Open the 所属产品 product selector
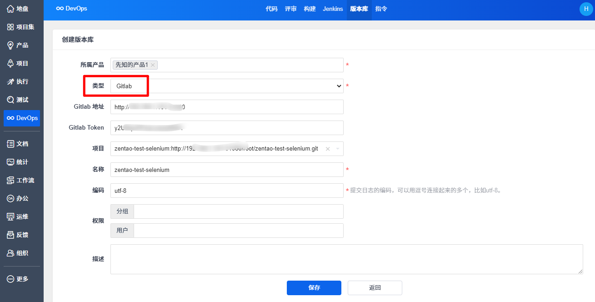The width and height of the screenshot is (595, 302). 227,65
